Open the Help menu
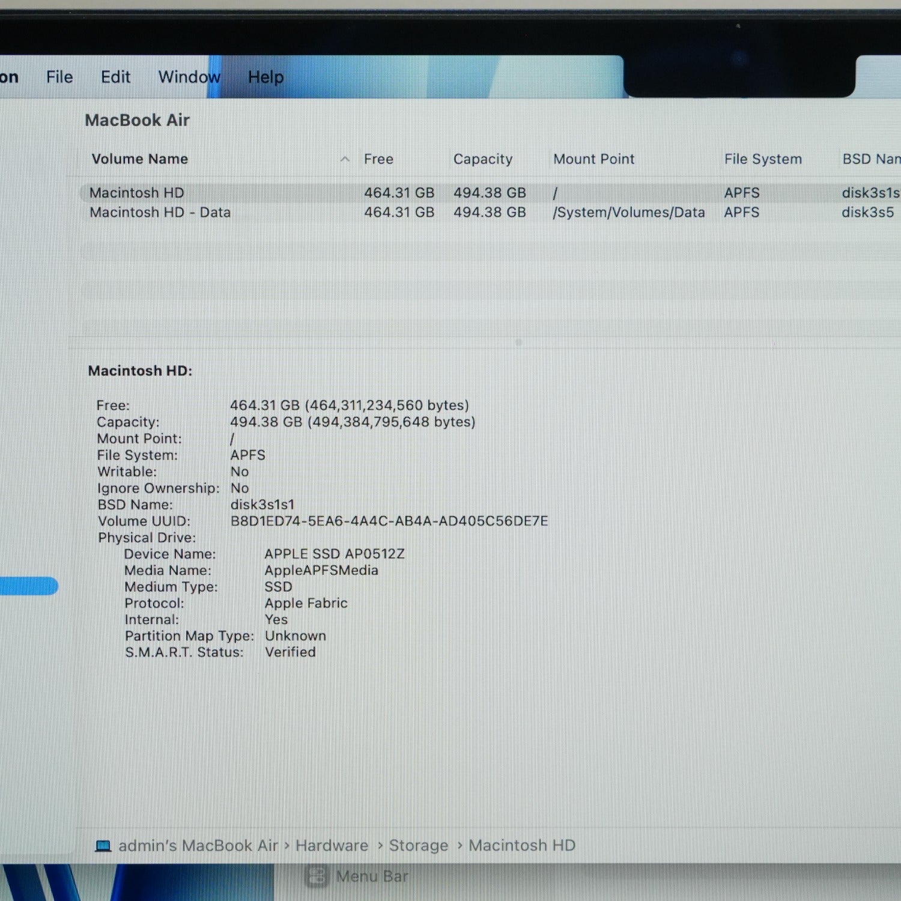This screenshot has height=901, width=901. click(265, 77)
